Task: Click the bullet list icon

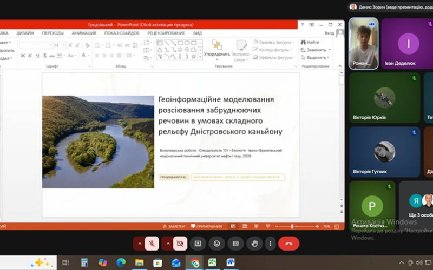Action: [98, 45]
